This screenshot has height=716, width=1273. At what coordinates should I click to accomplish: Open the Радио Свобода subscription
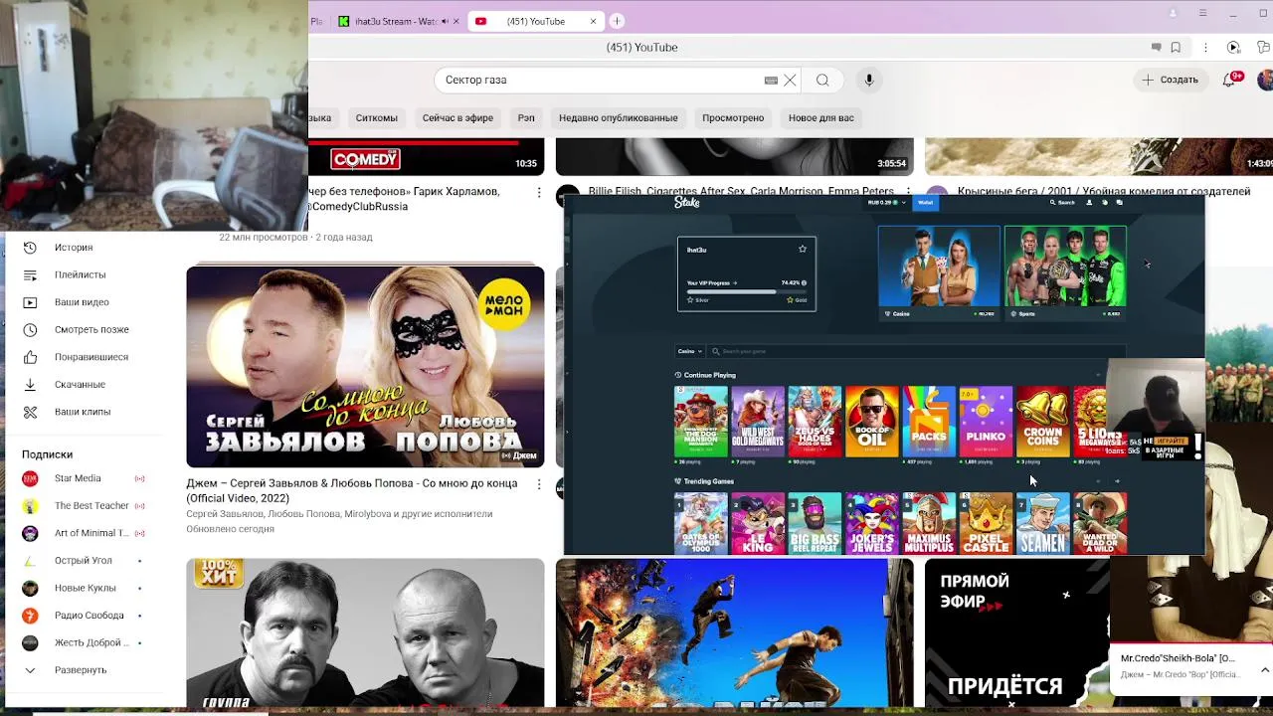coord(90,616)
